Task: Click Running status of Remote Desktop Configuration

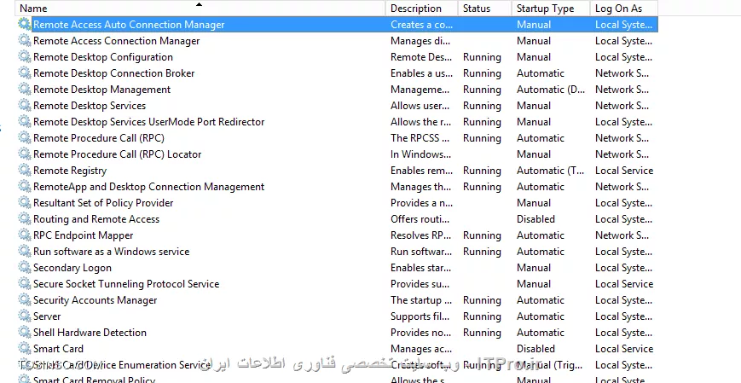Action: pos(482,57)
